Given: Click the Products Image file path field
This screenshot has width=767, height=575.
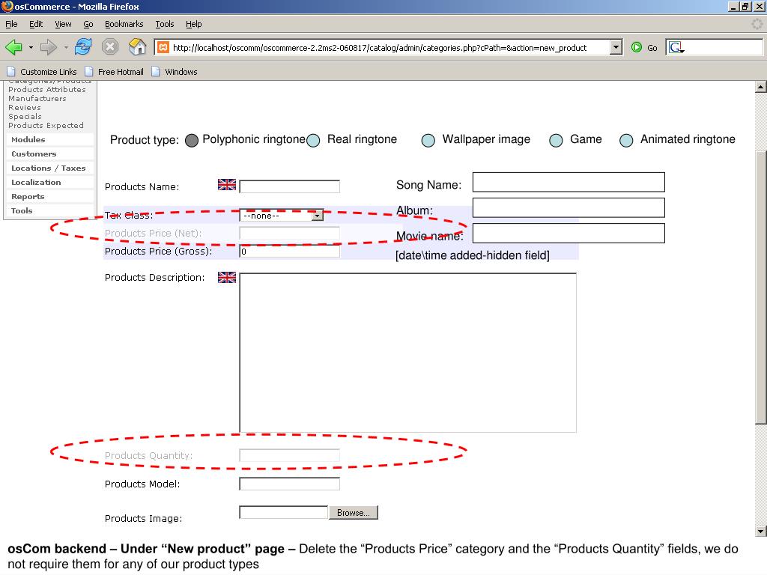Looking at the screenshot, I should click(284, 512).
